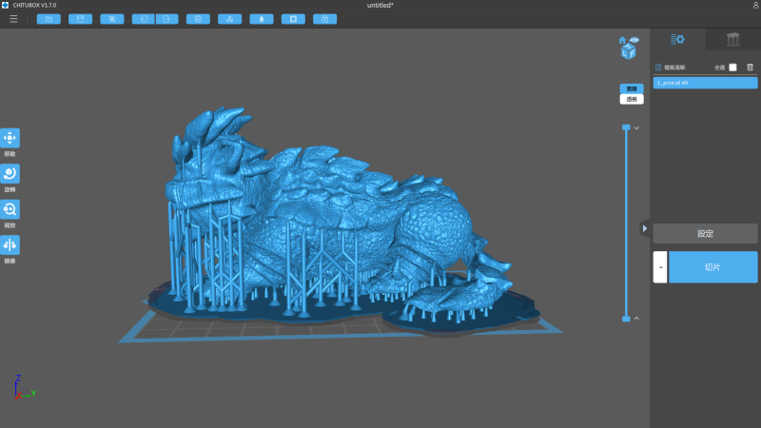Collapse the right side panel arrow
The height and width of the screenshot is (428, 761).
tap(644, 228)
